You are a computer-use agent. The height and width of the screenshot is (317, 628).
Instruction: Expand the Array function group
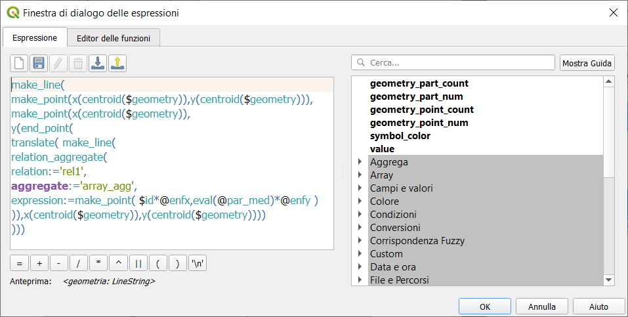(360, 175)
